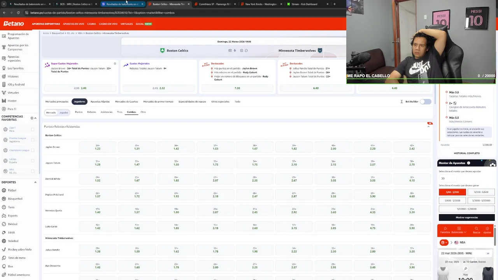Select S/60 - S/200 win range
The image size is (498, 280).
pos(452,192)
